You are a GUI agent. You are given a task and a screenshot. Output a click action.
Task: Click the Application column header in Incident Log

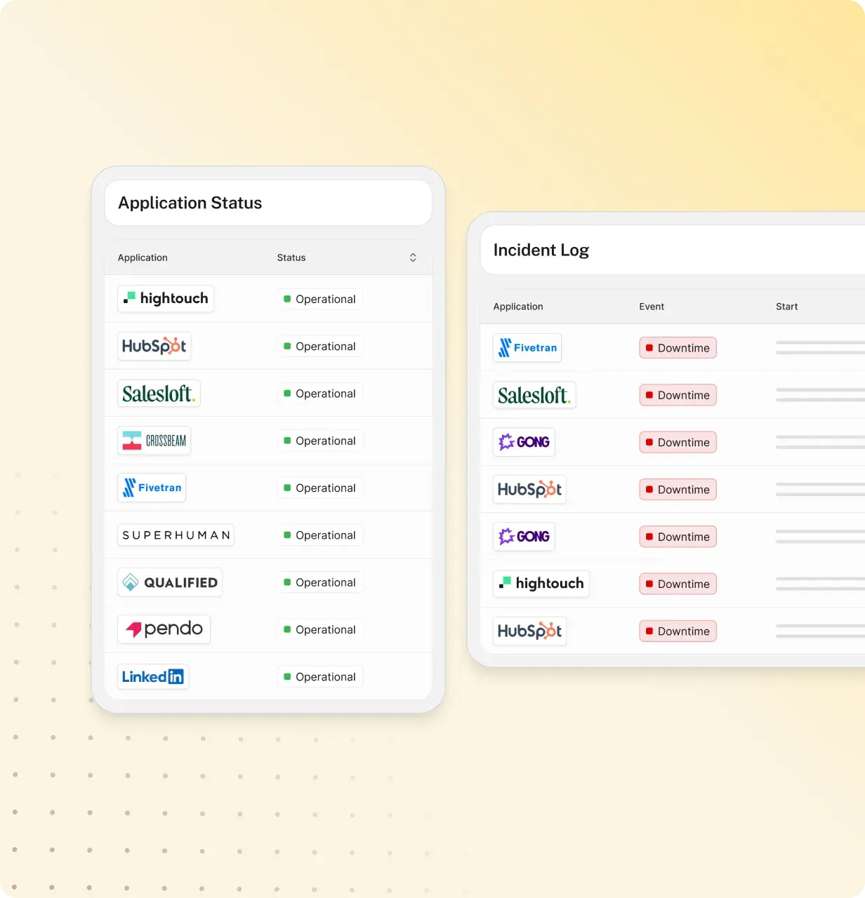coord(518,307)
